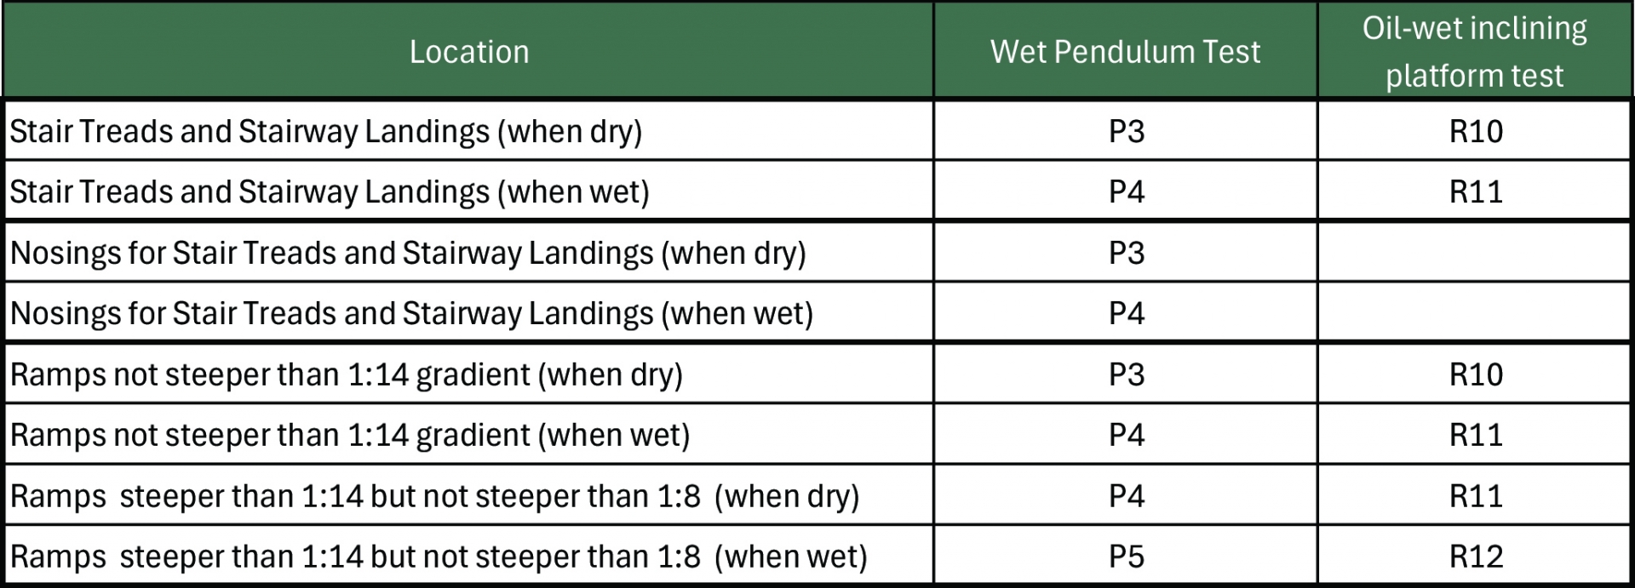Select the P5 pendulum value cell
The image size is (1635, 588).
coord(1126,557)
